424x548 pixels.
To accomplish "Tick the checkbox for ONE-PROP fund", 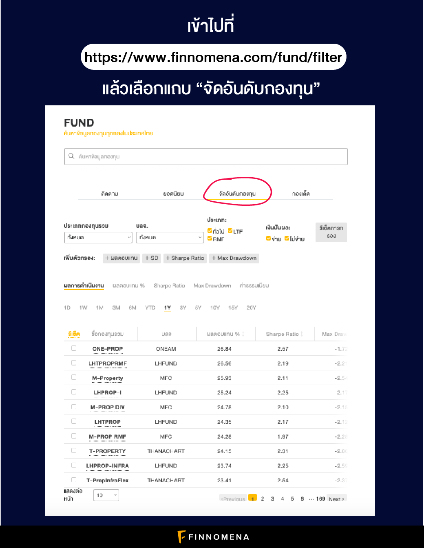I will click(x=74, y=348).
